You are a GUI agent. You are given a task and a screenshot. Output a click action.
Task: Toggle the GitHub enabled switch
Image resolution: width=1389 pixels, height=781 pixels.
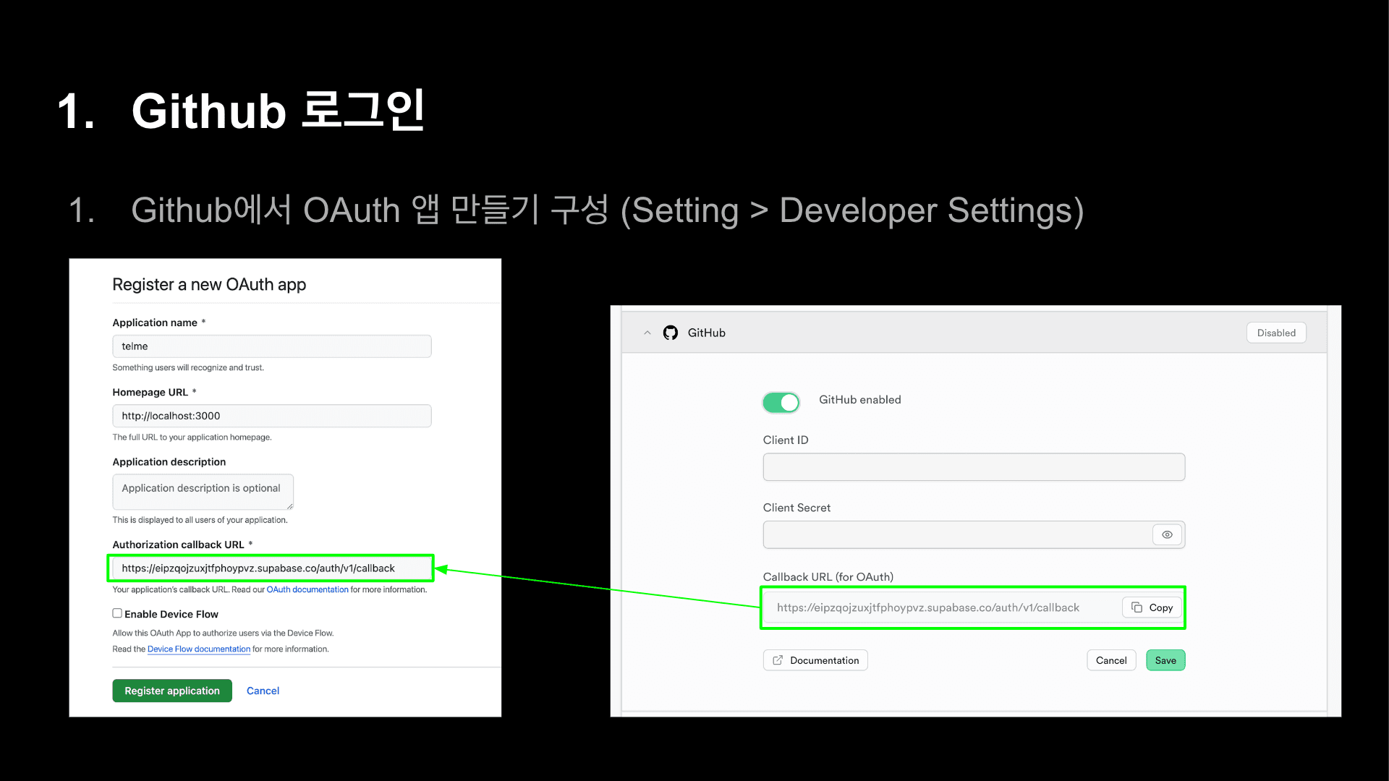(x=781, y=402)
